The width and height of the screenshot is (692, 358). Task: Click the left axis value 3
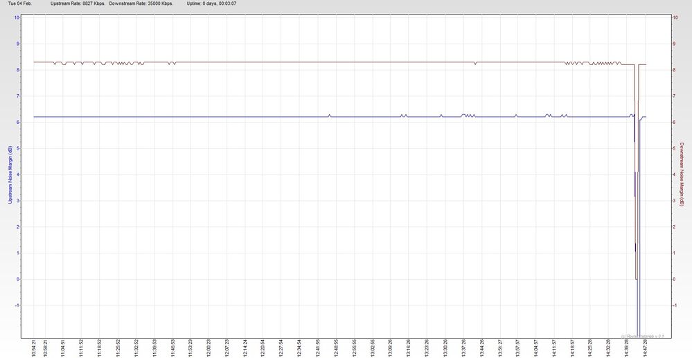coord(18,201)
